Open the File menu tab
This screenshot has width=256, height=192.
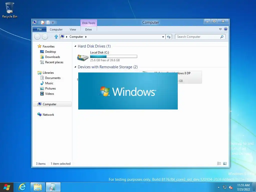tap(39, 29)
